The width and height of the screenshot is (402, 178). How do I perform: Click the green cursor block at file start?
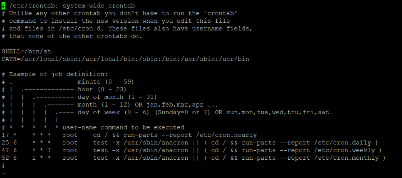(x=3, y=6)
